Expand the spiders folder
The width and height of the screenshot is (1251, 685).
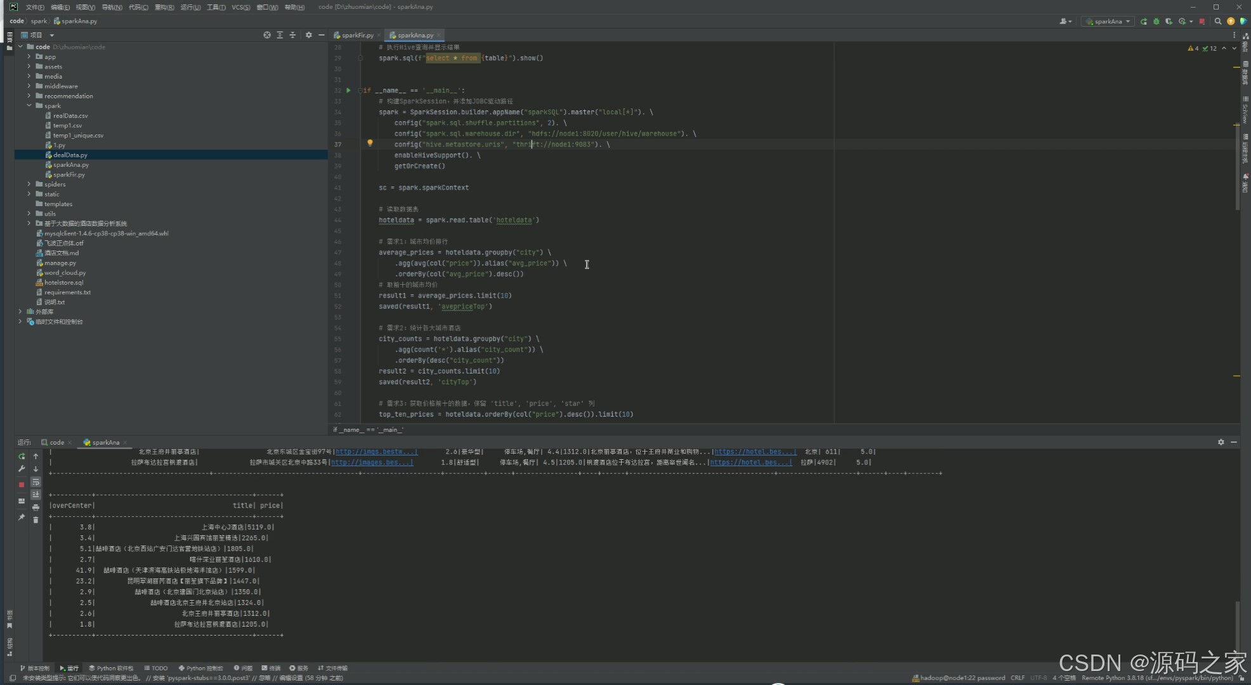coord(29,185)
